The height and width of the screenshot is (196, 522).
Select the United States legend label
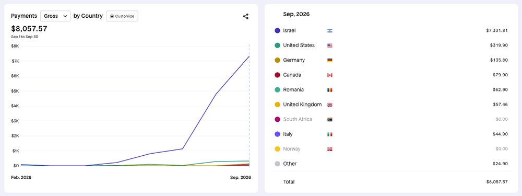pos(299,45)
